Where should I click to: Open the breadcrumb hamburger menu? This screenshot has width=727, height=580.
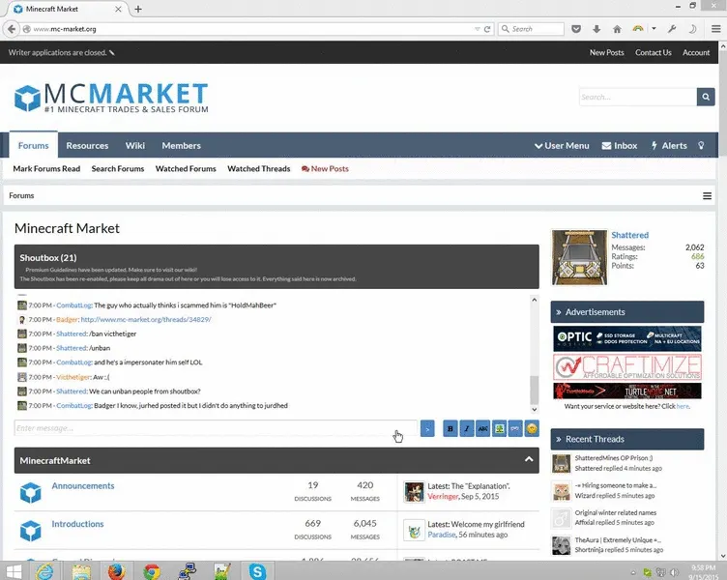[x=707, y=196]
